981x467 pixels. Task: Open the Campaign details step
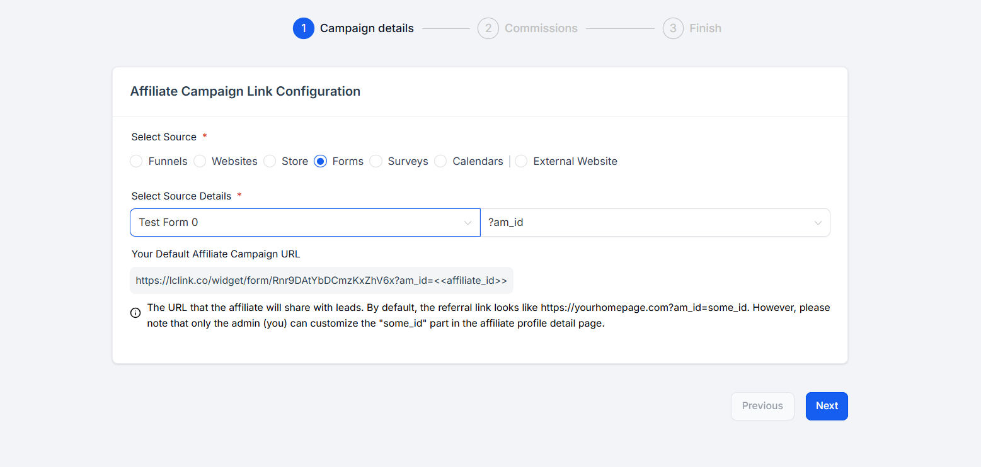[367, 28]
